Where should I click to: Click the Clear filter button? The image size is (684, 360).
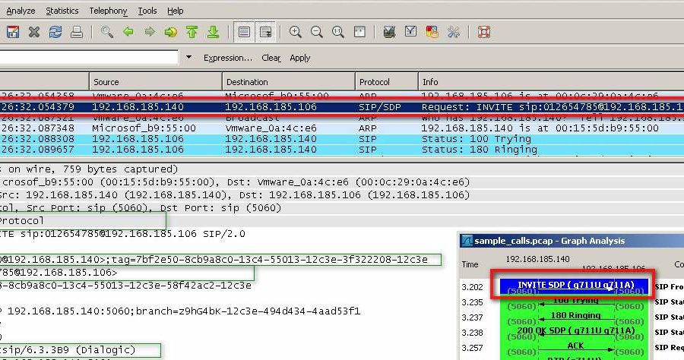[x=271, y=58]
